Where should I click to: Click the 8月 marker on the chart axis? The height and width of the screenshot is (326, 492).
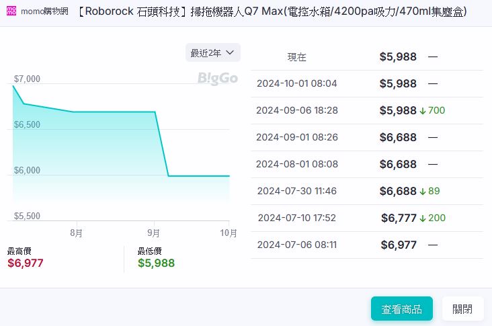tap(77, 233)
